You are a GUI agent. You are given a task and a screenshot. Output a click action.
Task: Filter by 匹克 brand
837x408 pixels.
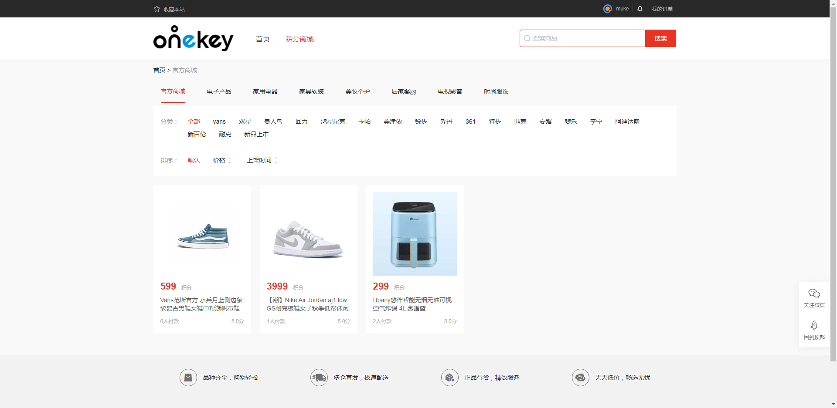click(x=520, y=121)
